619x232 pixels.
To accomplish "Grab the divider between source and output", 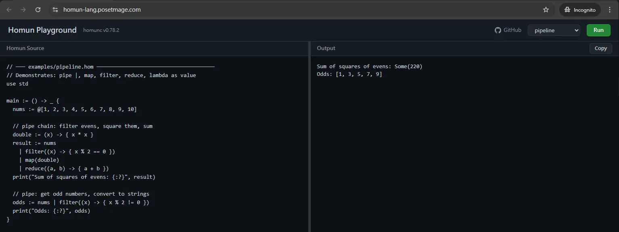I will [309, 137].
